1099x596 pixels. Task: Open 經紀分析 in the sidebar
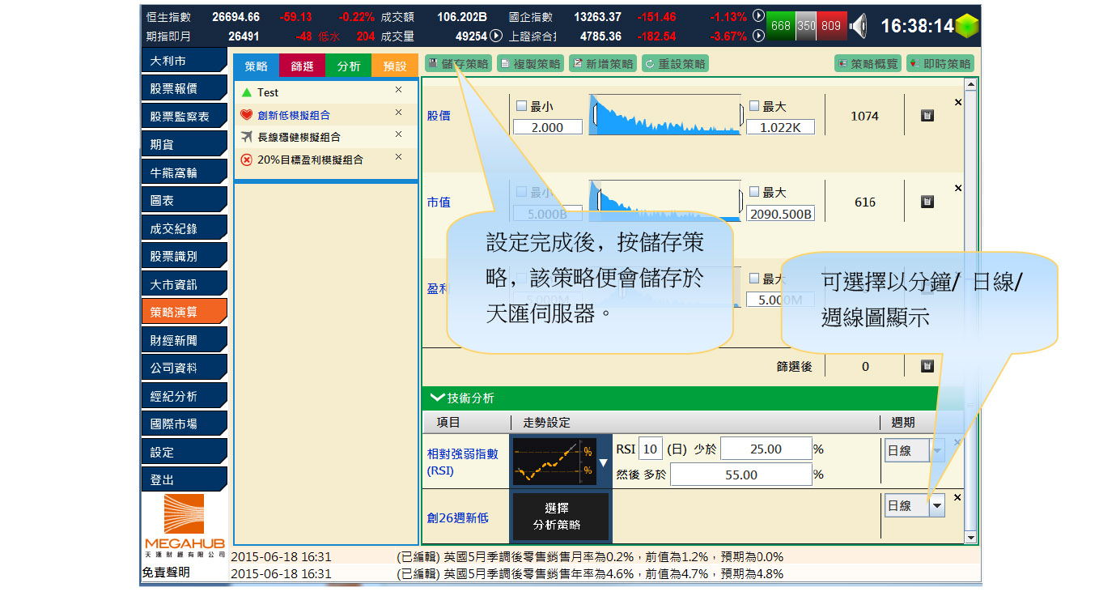point(184,396)
